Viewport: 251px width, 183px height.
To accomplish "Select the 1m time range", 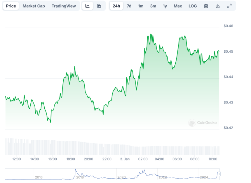I will click(141, 6).
